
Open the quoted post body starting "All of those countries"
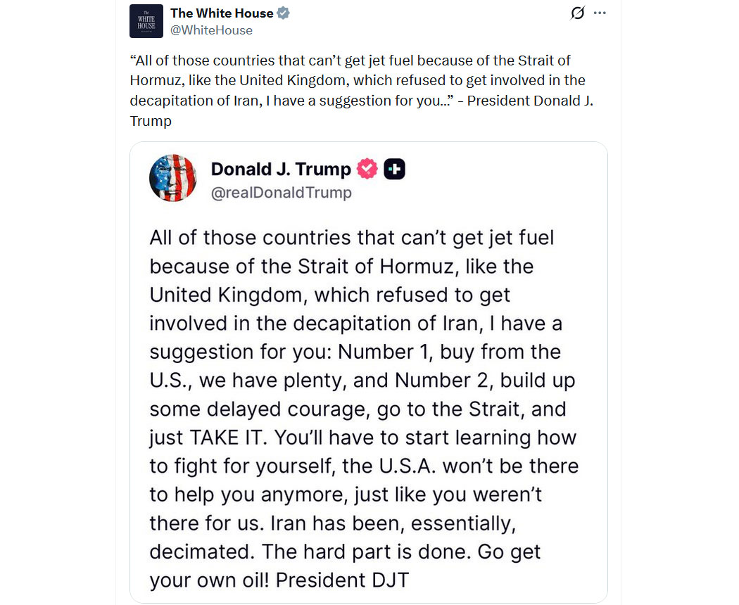pos(352,238)
